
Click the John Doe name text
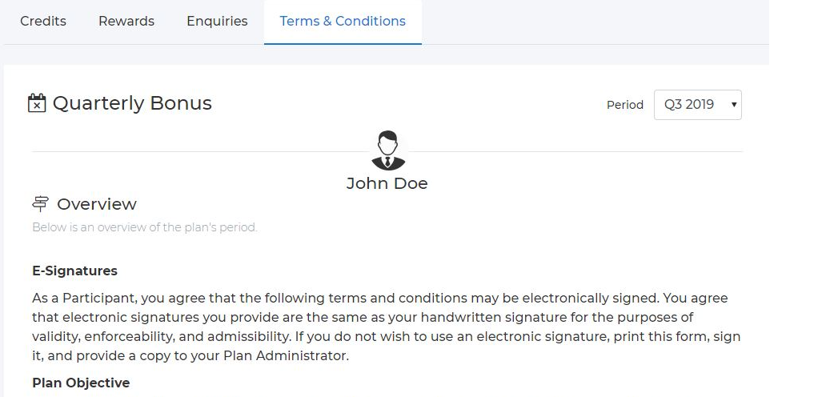coord(387,183)
